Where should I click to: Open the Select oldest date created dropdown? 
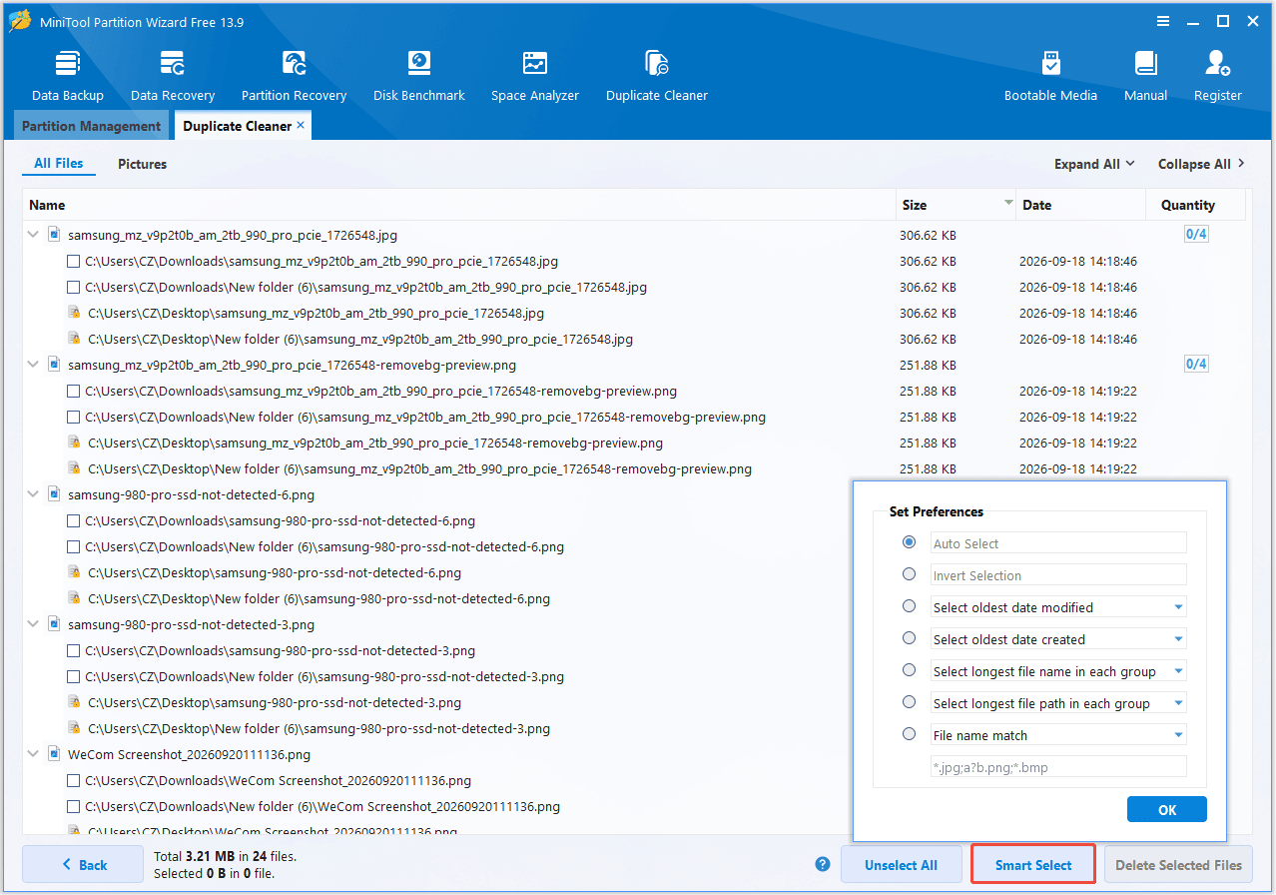tap(1058, 639)
